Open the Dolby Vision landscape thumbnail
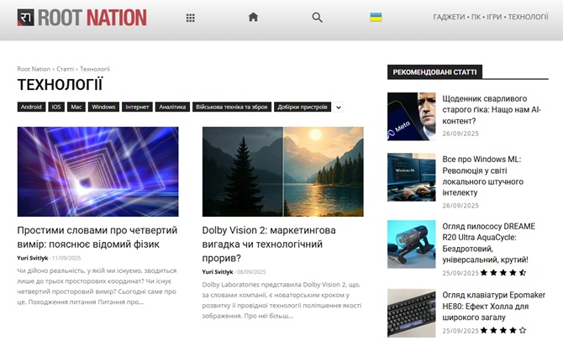The image size is (563, 341). [283, 171]
